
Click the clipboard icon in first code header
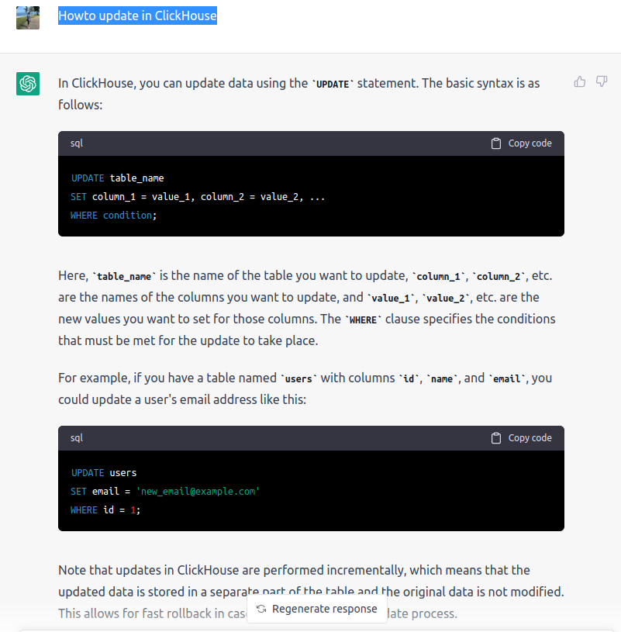tap(496, 143)
